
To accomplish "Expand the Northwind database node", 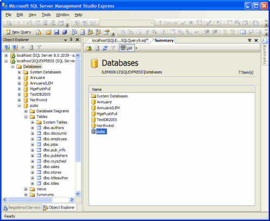I will (x=19, y=100).
